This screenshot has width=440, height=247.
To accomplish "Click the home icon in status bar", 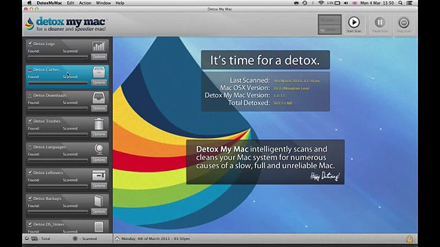I will 117,239.
